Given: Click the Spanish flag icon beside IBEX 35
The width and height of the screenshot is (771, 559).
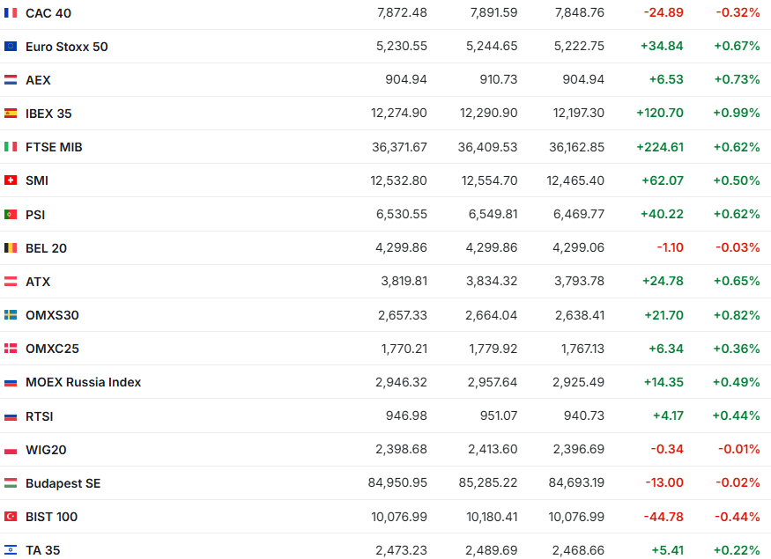Looking at the screenshot, I should 11,114.
